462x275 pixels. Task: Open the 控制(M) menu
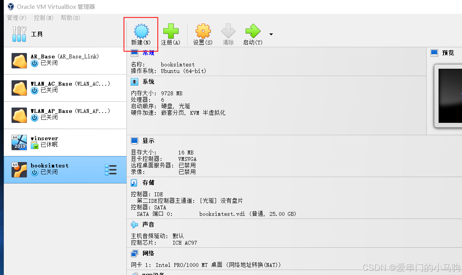click(43, 18)
